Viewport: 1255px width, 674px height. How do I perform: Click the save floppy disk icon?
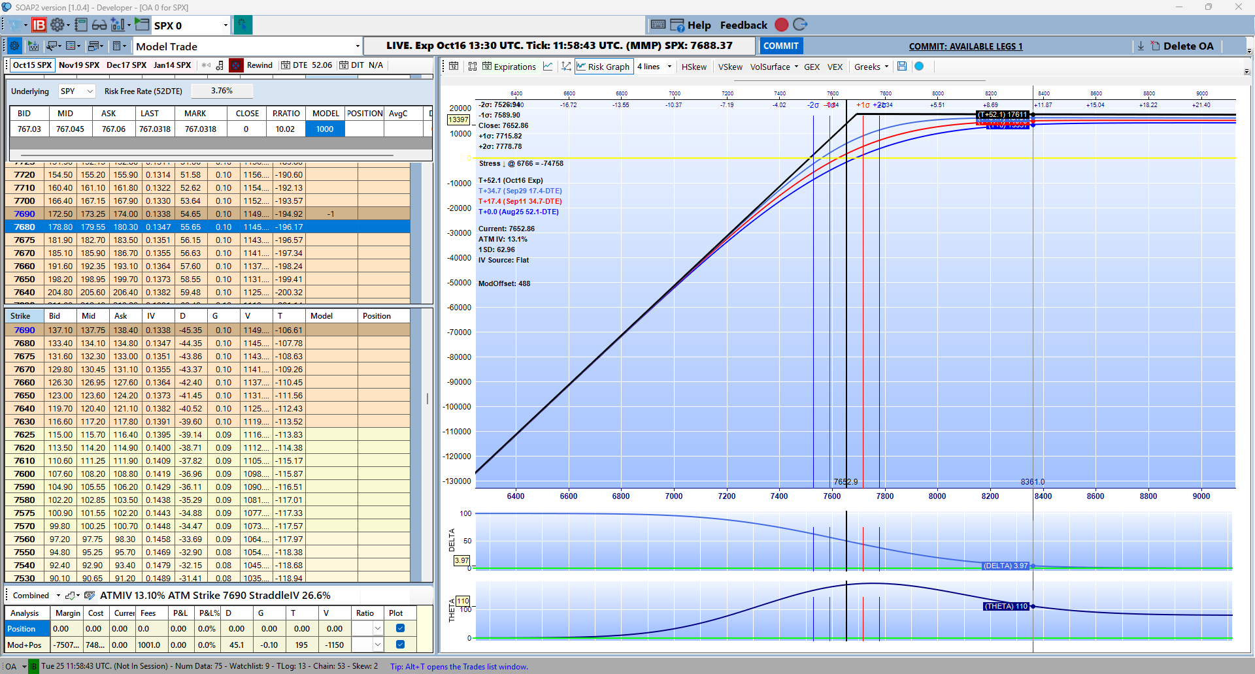pyautogui.click(x=902, y=66)
